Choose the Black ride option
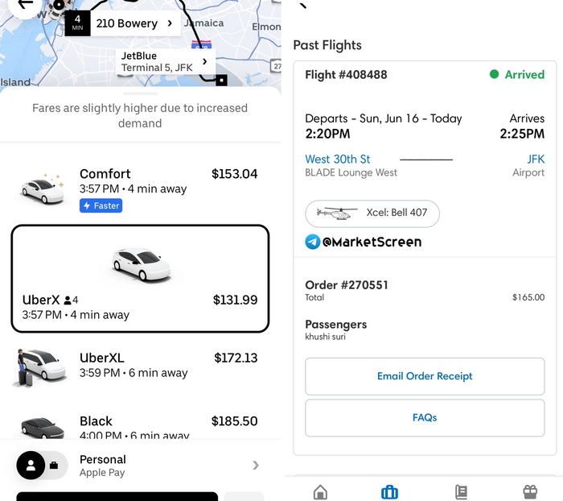The image size is (563, 501). pyautogui.click(x=141, y=427)
